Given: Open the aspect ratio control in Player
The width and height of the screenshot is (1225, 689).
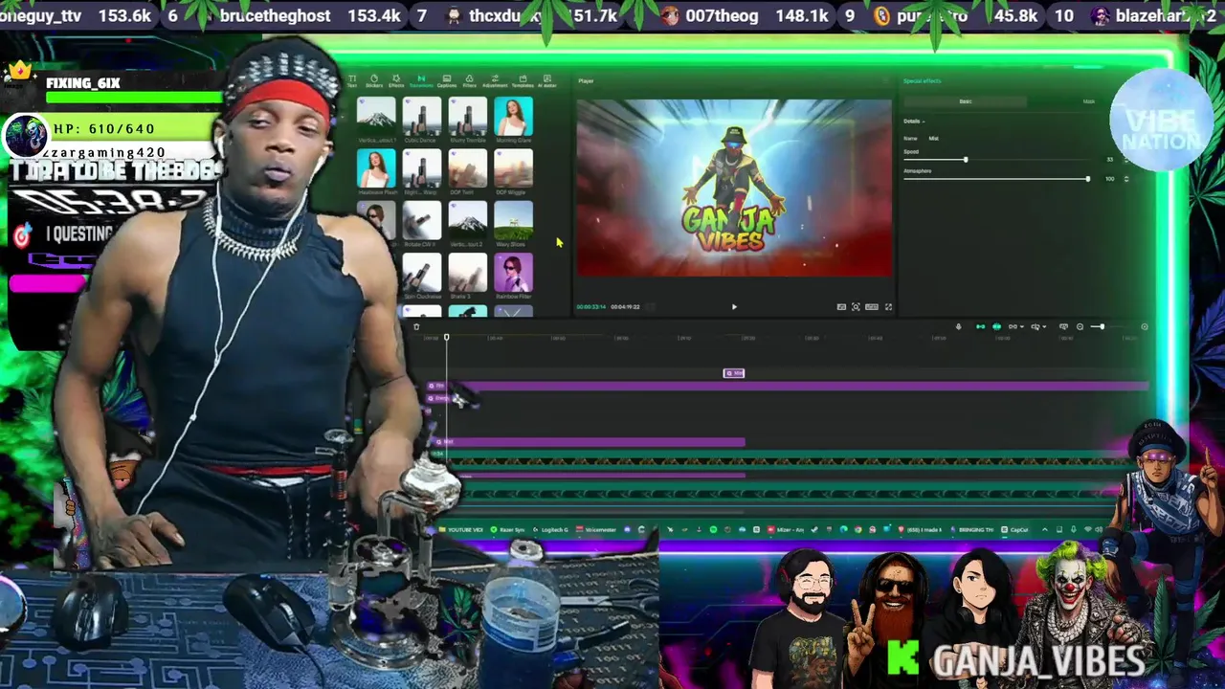Looking at the screenshot, I should click(x=872, y=306).
